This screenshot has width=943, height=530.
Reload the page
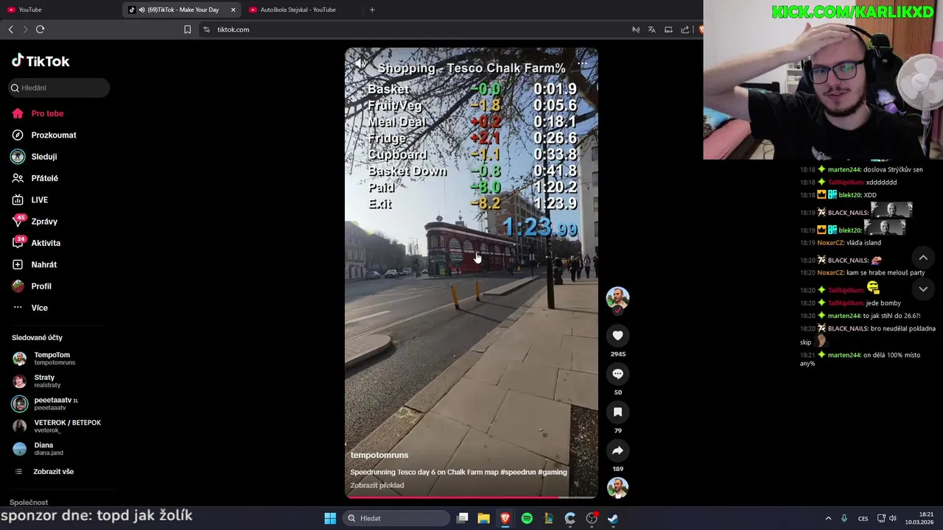[x=40, y=29]
